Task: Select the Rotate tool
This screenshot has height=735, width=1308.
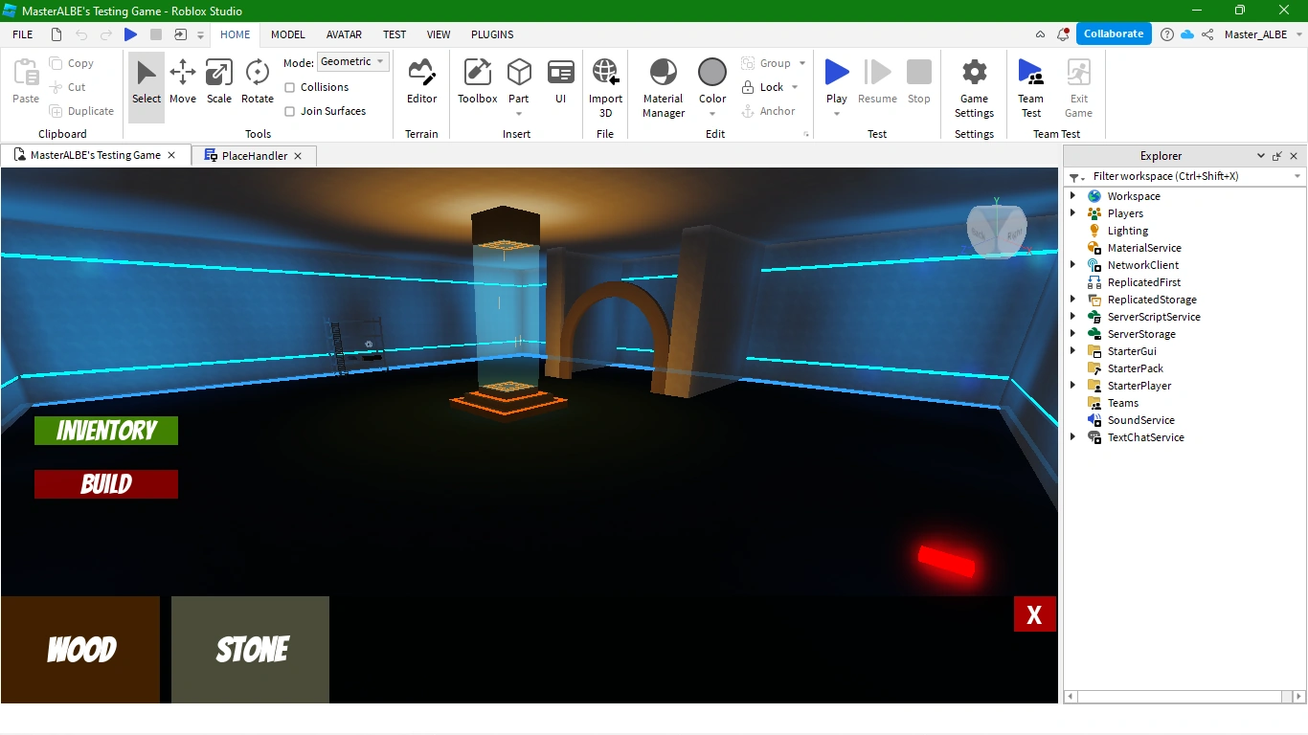Action: (x=257, y=84)
